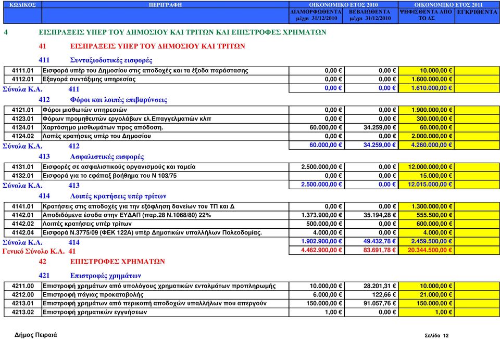The image size is (500, 339).
Task: Click the ΚΩΔΙΚΟΣ column header
Action: click(22, 5)
